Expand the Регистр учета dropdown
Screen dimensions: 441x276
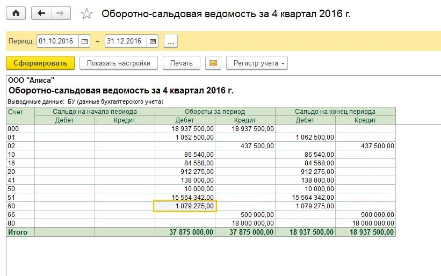pos(257,63)
